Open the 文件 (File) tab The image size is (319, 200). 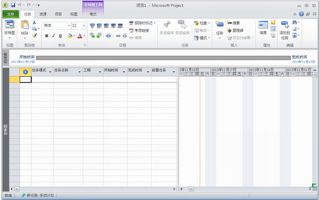tap(11, 14)
